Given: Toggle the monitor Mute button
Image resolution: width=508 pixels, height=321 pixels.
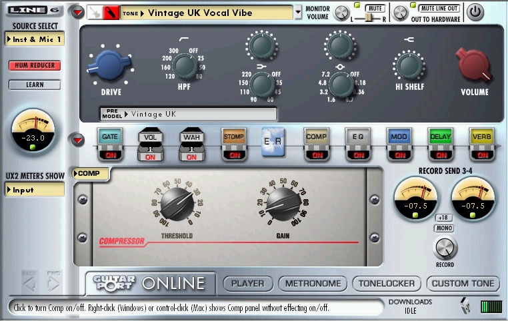Looking at the screenshot, I should 375,8.
